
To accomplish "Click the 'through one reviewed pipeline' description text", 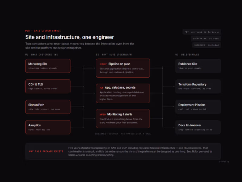I will tap(122, 70).
